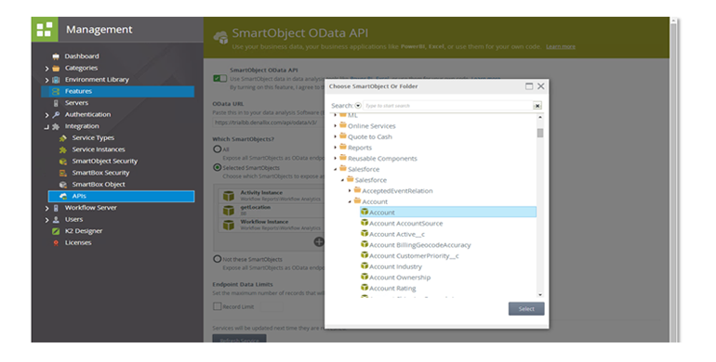Click the Online Services folder icon
The height and width of the screenshot is (362, 716).
[x=343, y=125]
